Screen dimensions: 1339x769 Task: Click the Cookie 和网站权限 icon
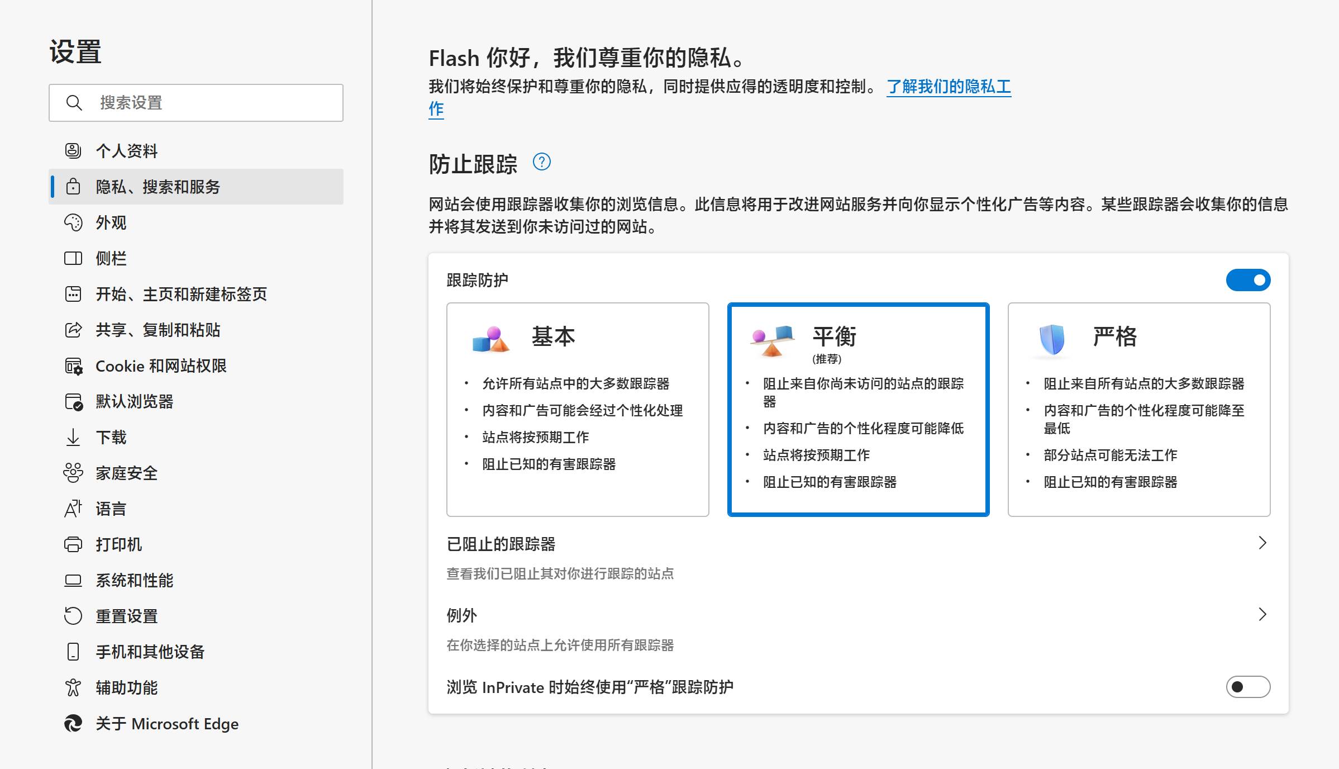[x=73, y=365]
